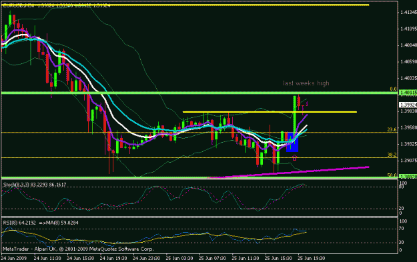Click the '24 Jun 15:30' time label
The image size is (417, 262).
[x=80, y=258]
